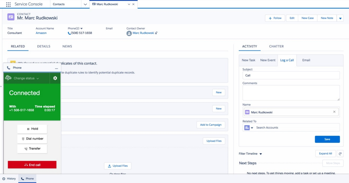Click the Add to Campaign button
Image resolution: width=349 pixels, height=183 pixels.
pyautogui.click(x=211, y=125)
